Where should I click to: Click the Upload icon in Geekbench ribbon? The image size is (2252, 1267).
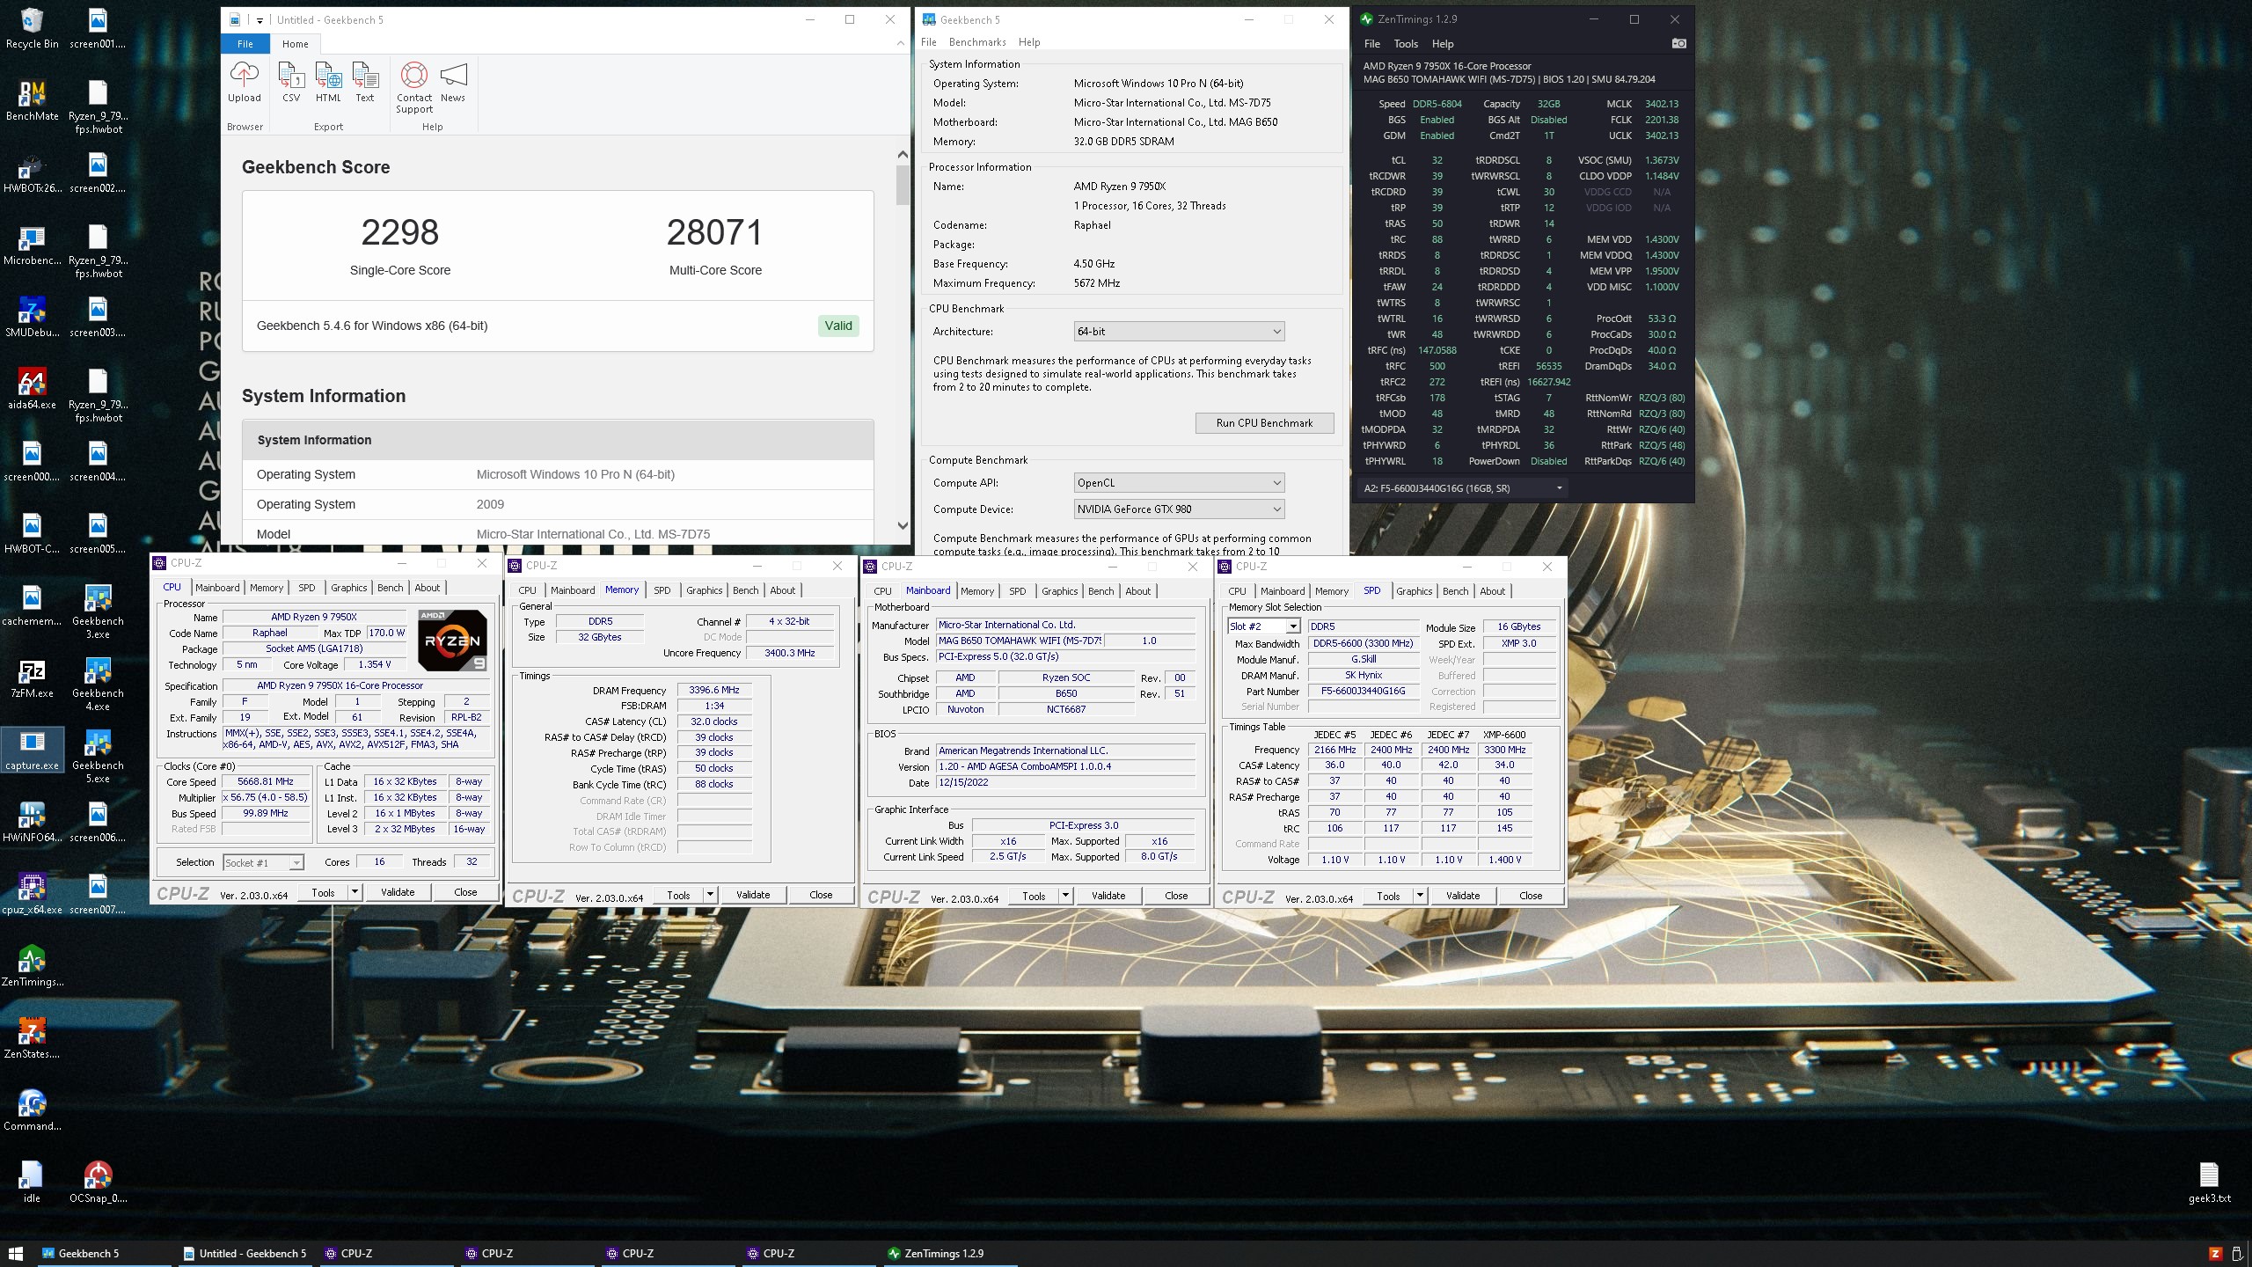point(244,83)
